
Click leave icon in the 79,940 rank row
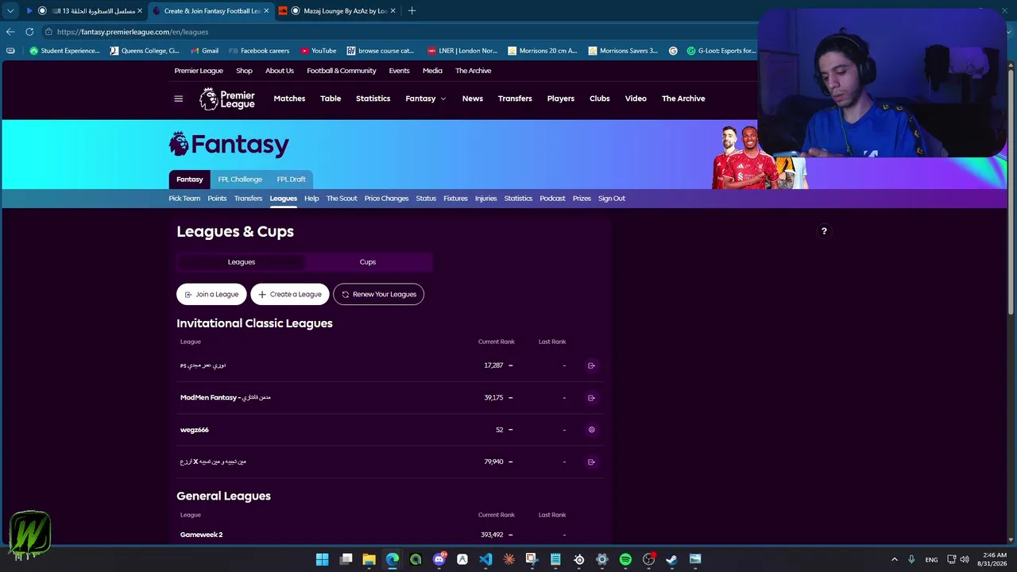pos(591,462)
